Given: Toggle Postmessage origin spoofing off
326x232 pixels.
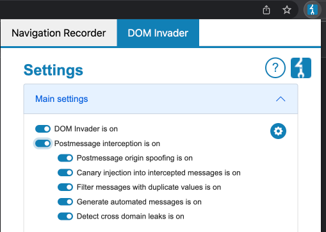Looking at the screenshot, I should click(x=65, y=158).
